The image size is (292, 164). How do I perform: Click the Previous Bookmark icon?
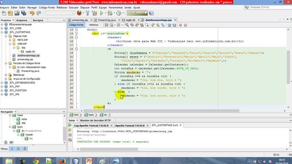pos(153,25)
